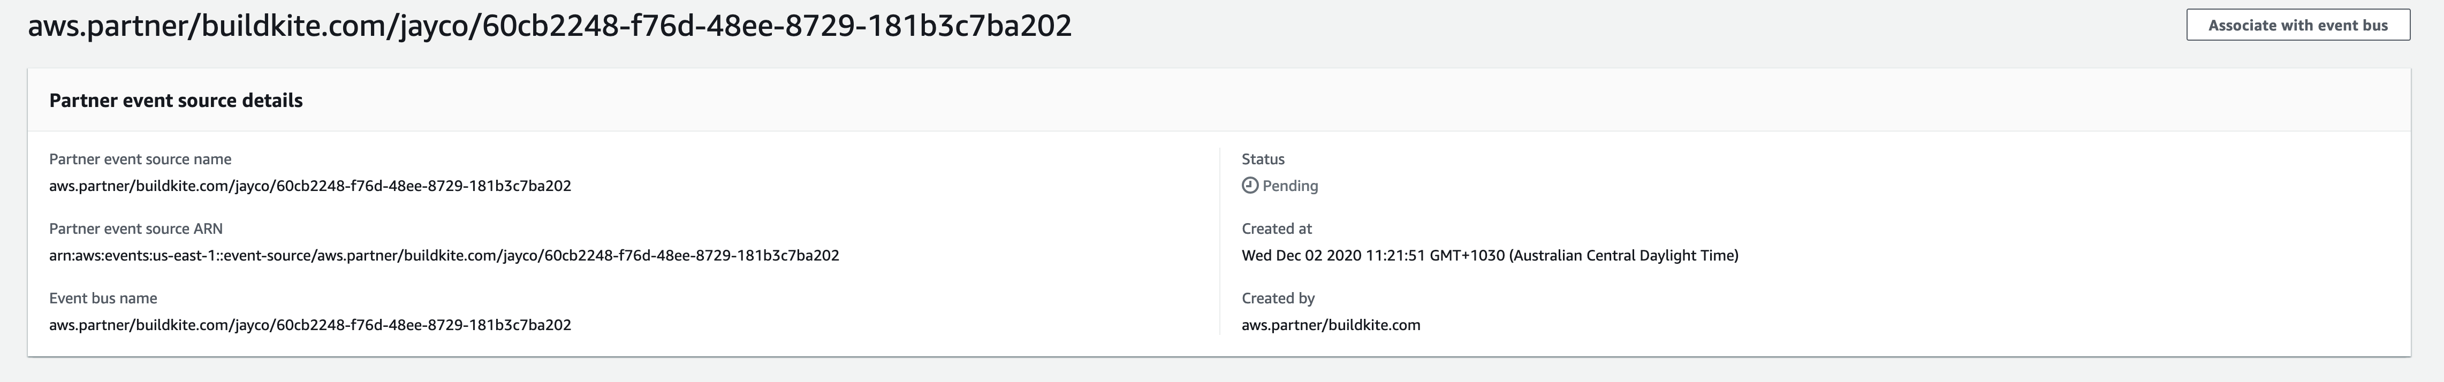Select the Event bus name value
This screenshot has width=2444, height=382.
click(309, 324)
